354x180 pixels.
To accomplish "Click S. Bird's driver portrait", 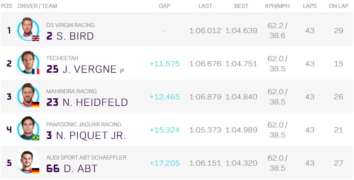I will pos(28,29).
